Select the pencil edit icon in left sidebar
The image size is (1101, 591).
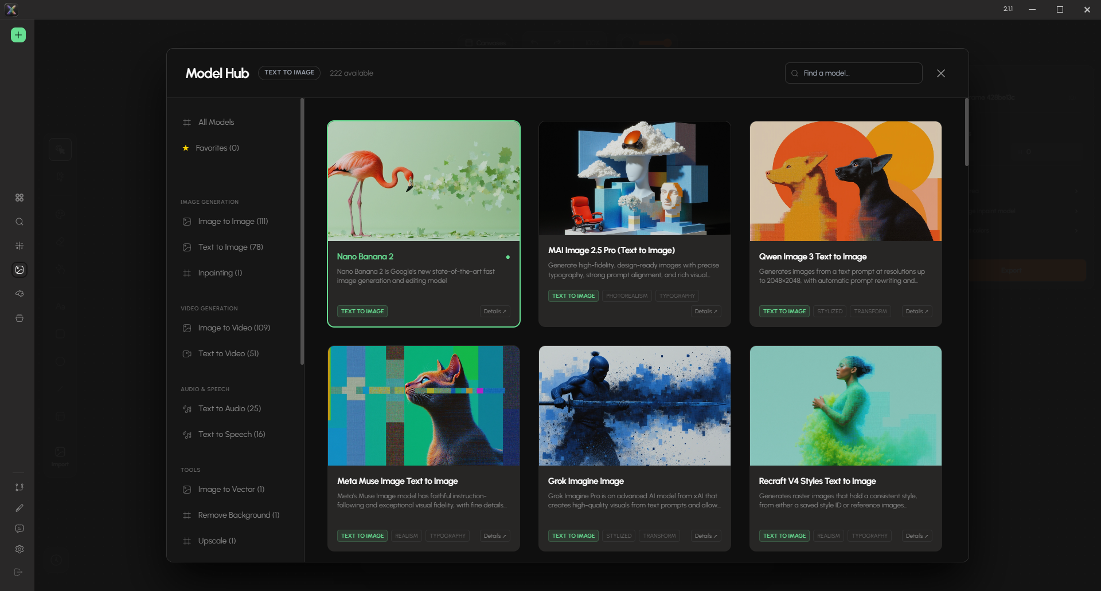19,508
